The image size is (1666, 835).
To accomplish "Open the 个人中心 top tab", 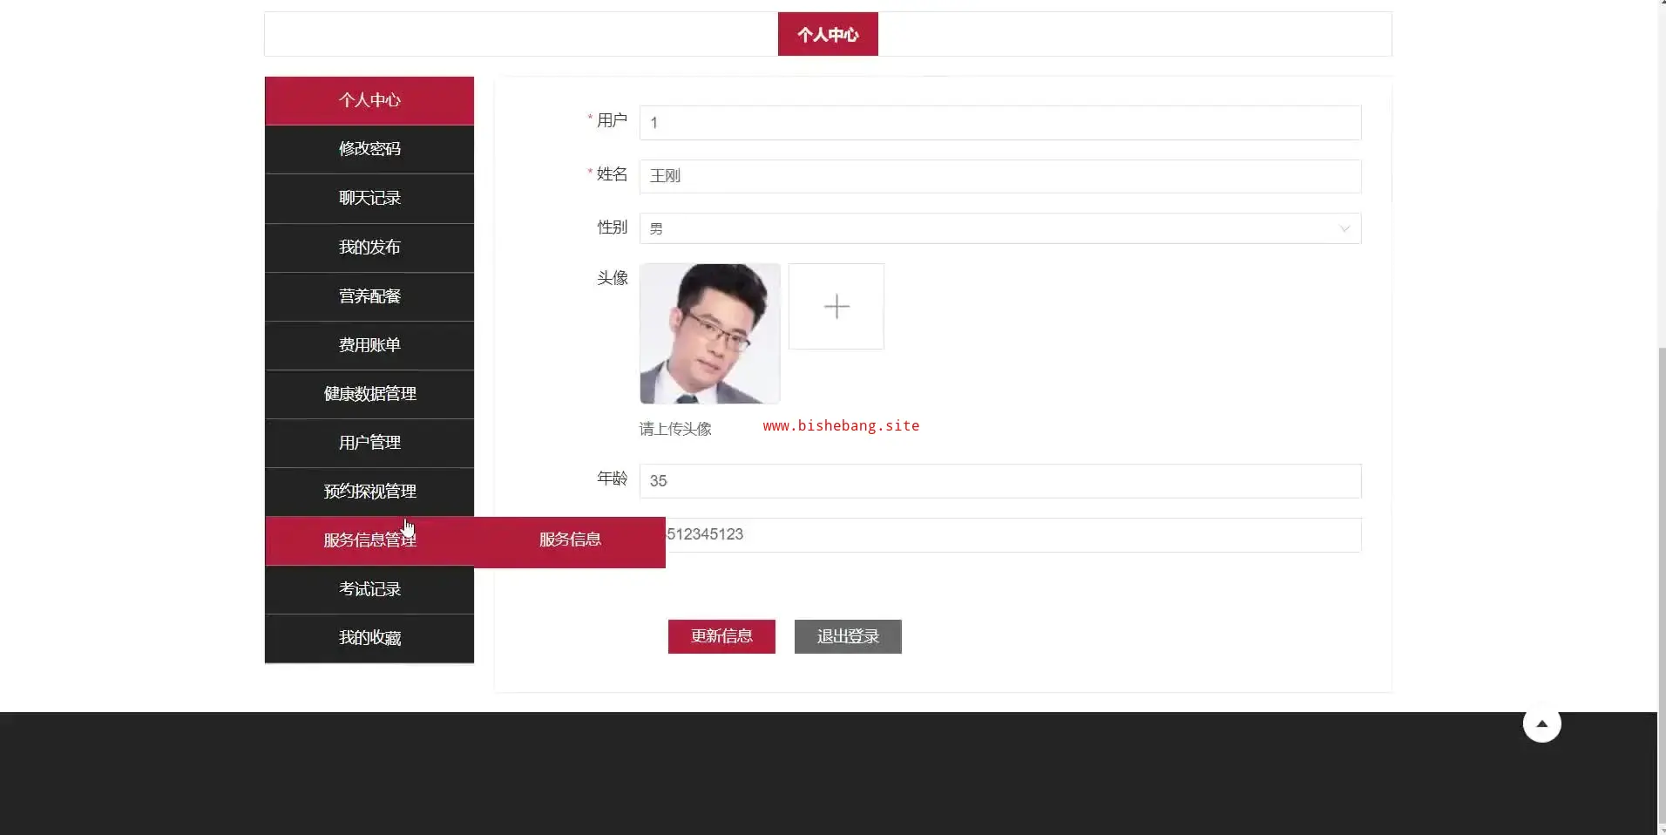I will [x=828, y=34].
